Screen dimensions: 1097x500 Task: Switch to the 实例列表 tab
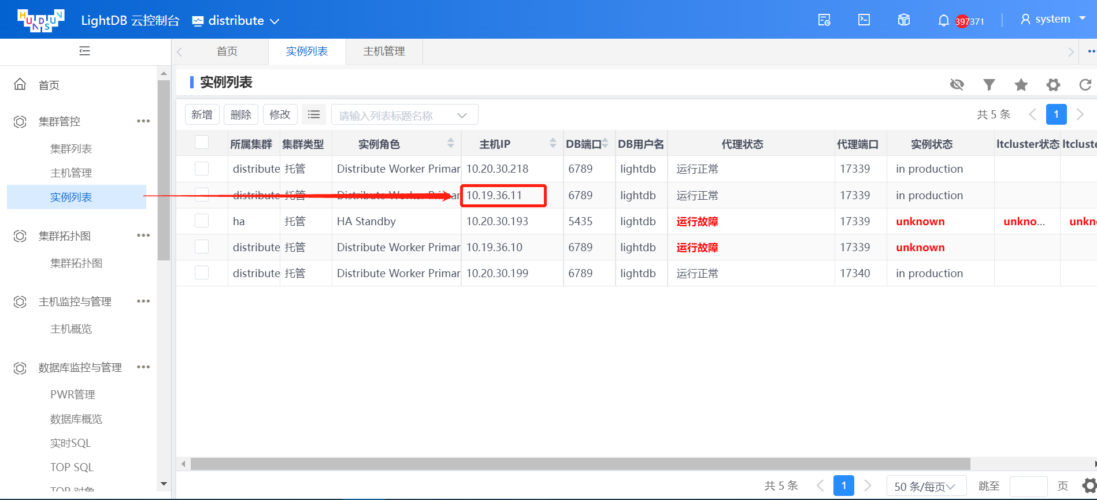pos(307,51)
